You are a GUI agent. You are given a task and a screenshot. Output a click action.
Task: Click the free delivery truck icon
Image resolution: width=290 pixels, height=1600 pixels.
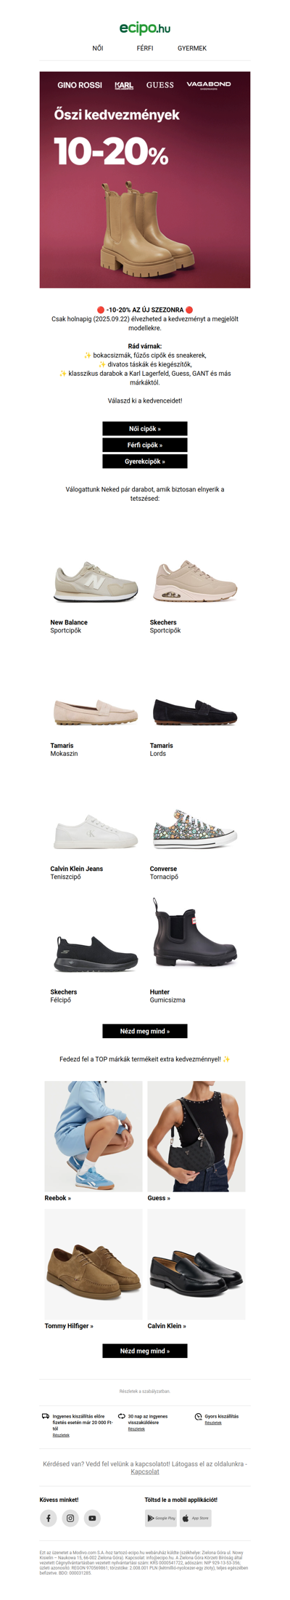click(46, 1416)
